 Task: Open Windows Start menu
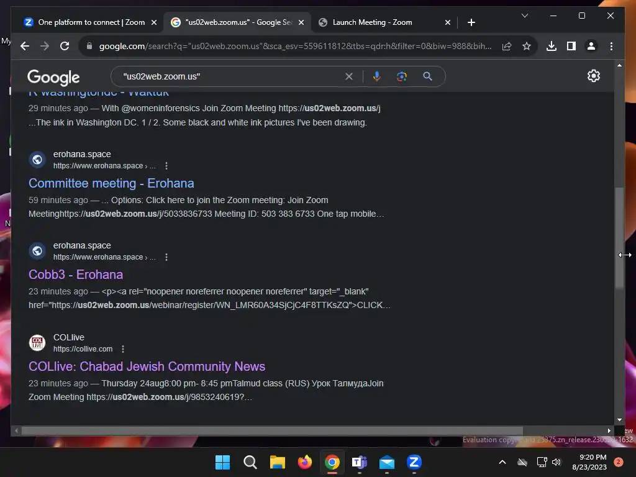222,462
